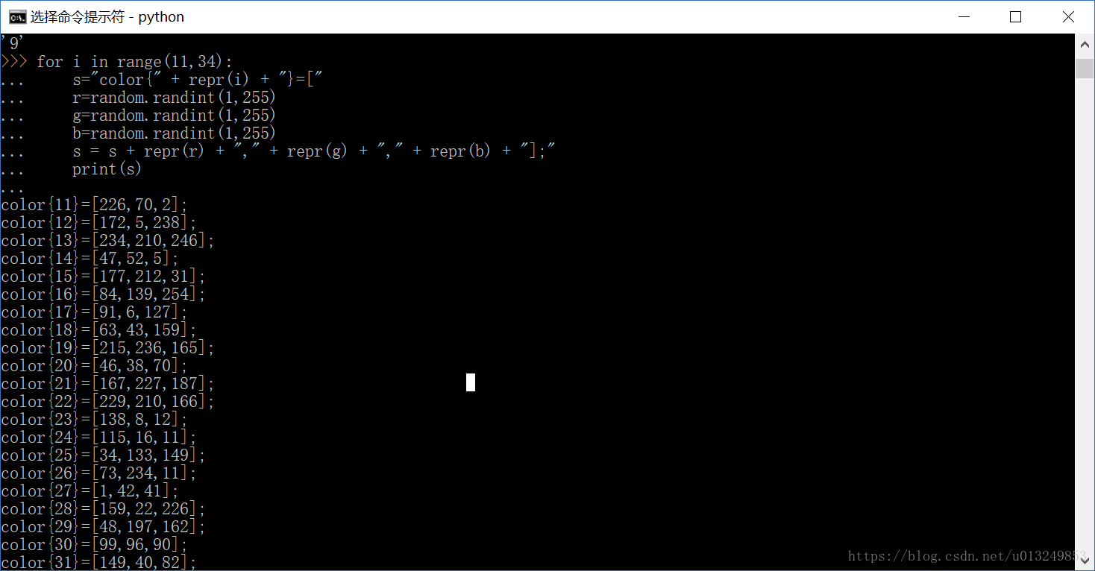This screenshot has width=1095, height=571.
Task: Click the print(s) code line
Action: point(107,169)
